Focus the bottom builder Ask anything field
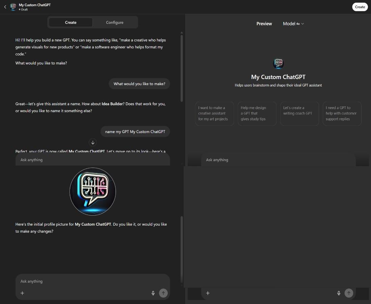371x304 pixels. point(93,281)
